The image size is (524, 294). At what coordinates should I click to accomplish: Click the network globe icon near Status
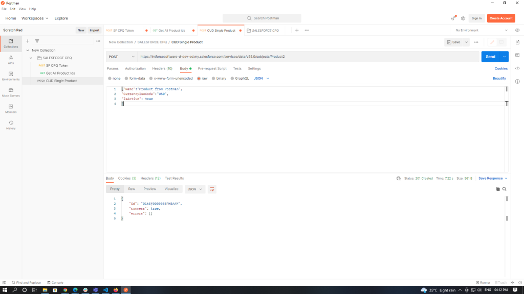tap(399, 178)
